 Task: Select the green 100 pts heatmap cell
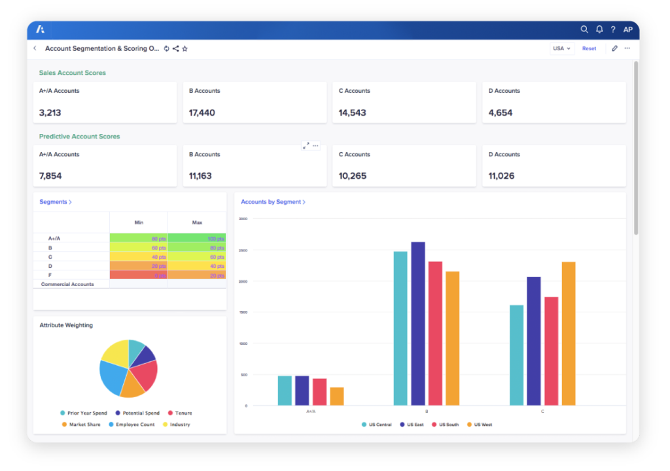(x=197, y=238)
